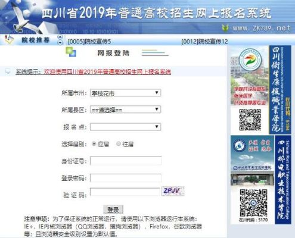The width and height of the screenshot is (295, 238).
Task: Expand the empty 报名点 dropdown
Action: pos(125,127)
